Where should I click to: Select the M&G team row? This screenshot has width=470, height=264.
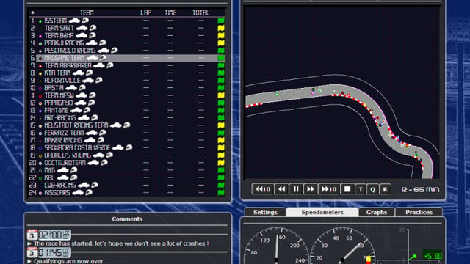point(127,170)
